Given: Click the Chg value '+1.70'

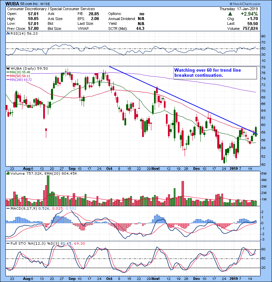Looking at the screenshot, I should coord(252,19).
